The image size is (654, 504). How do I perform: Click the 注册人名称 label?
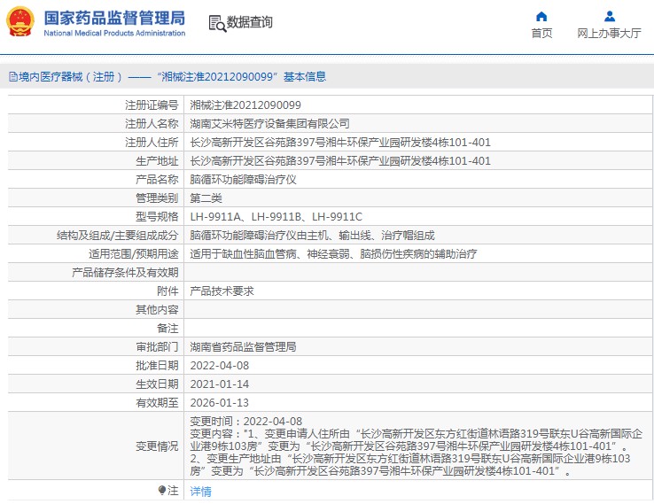tap(152, 124)
